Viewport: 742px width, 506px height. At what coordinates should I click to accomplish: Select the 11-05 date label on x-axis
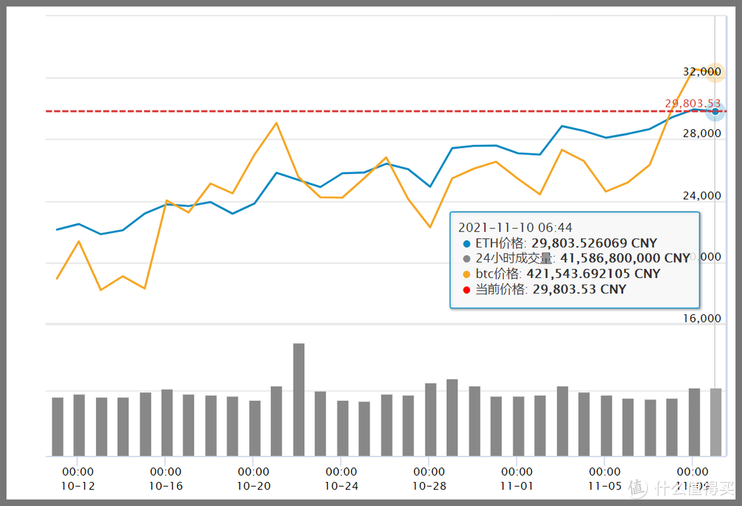(x=605, y=485)
